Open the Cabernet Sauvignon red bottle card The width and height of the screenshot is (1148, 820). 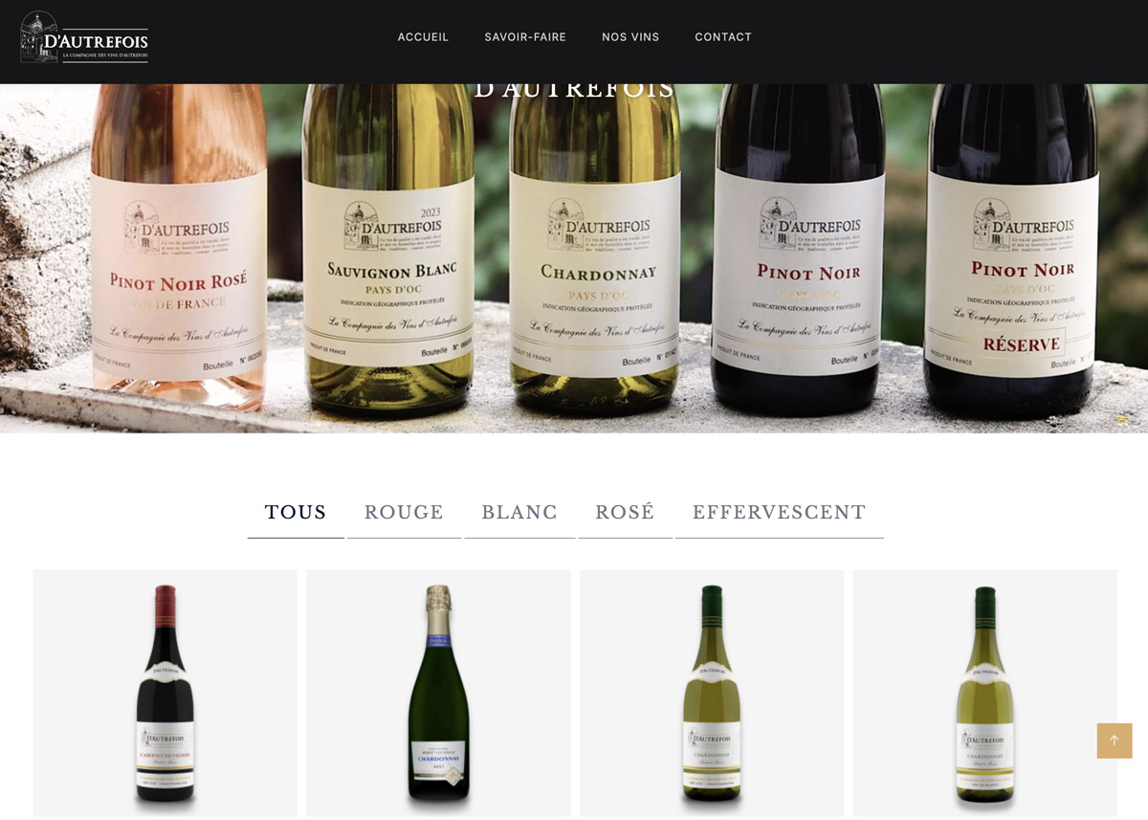pos(165,694)
